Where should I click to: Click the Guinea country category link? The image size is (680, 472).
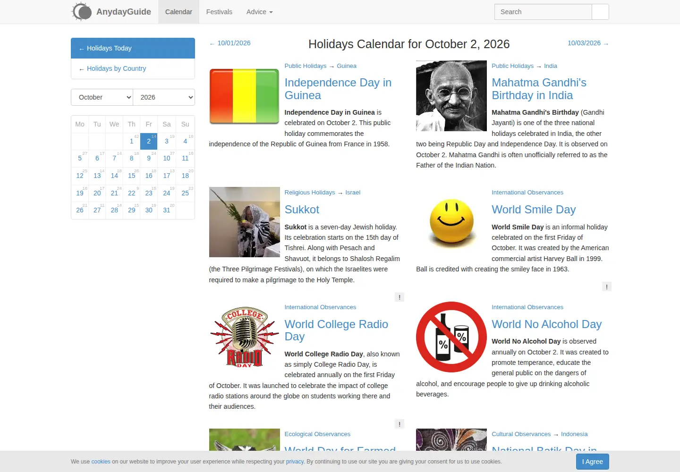coord(347,66)
